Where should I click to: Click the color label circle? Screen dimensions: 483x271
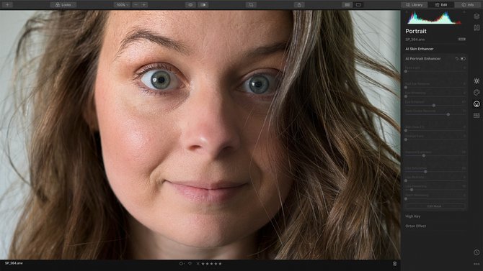181,264
